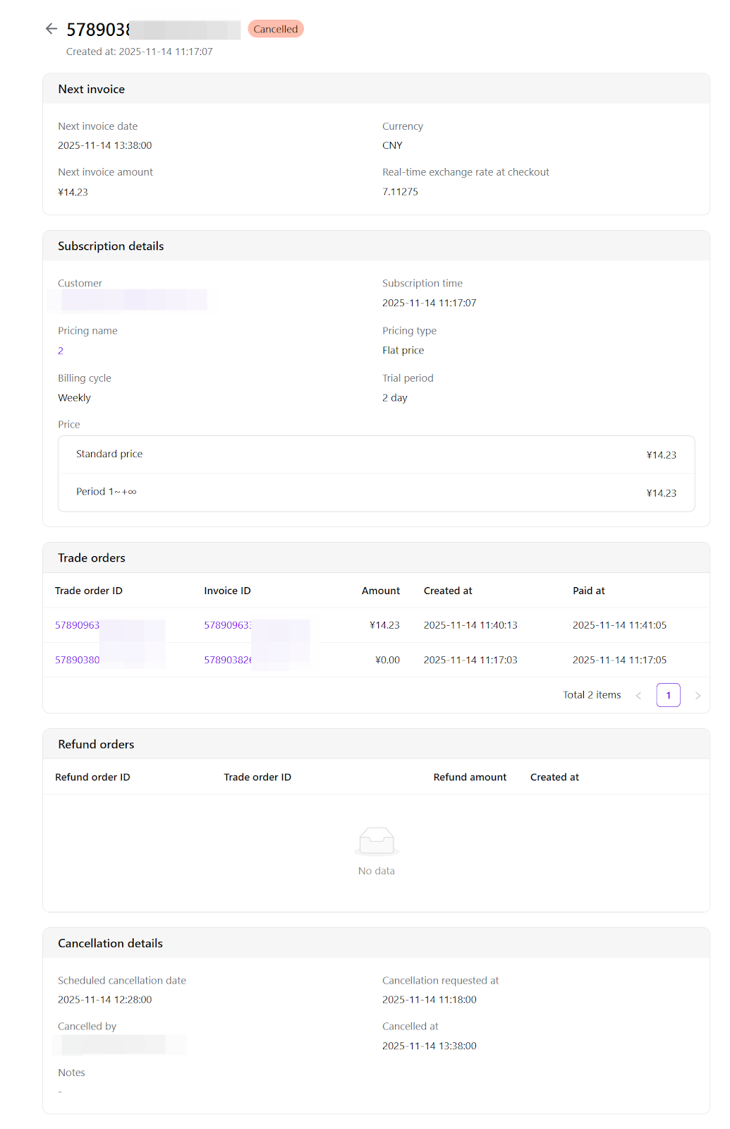The height and width of the screenshot is (1129, 730).
Task: Go to the previous page of trade orders
Action: click(638, 696)
